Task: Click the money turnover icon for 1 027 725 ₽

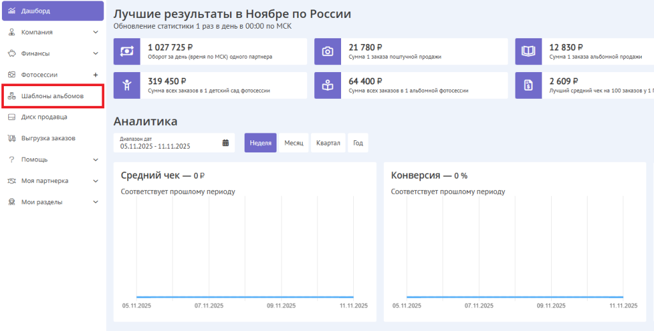Action: coord(126,52)
